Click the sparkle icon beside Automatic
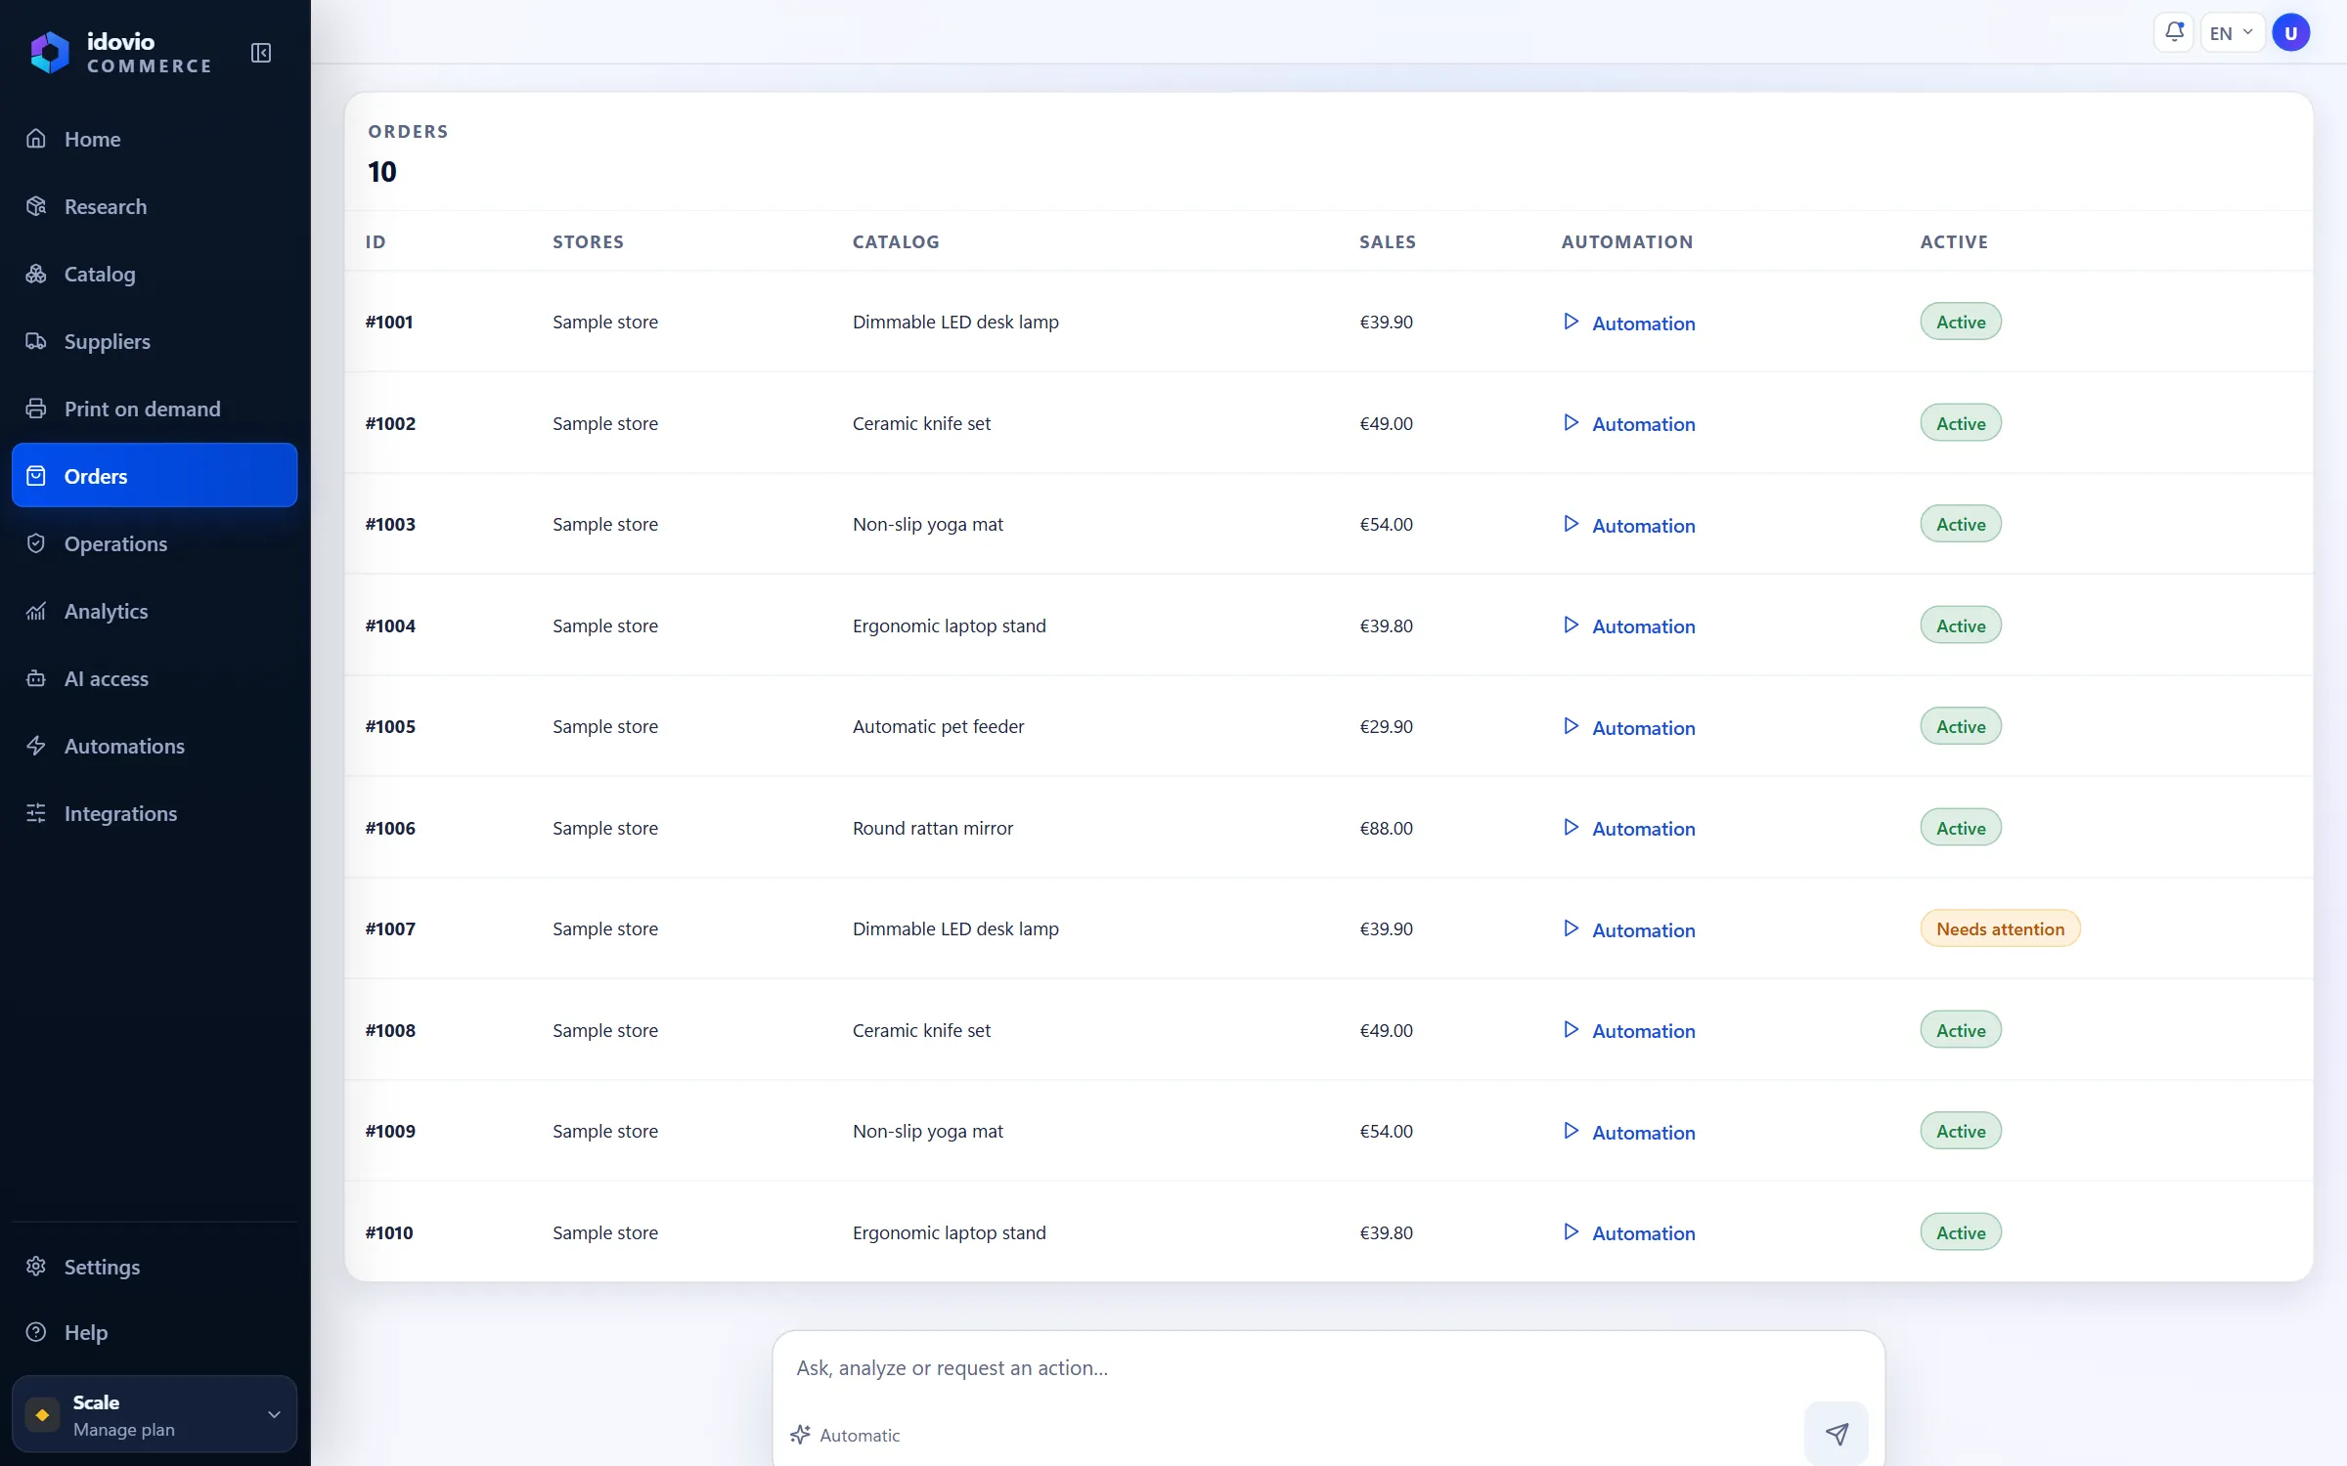2347x1466 pixels. (x=800, y=1435)
